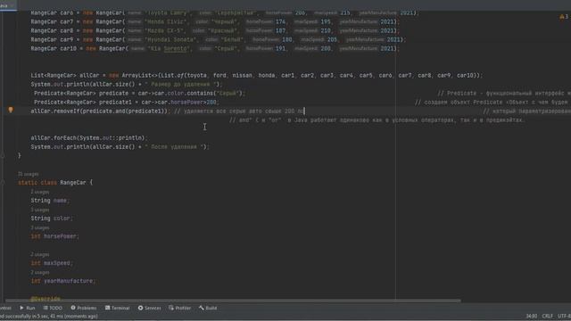Click the usages hint above static class RangeCar
This screenshot has width=571, height=321.
click(28, 174)
